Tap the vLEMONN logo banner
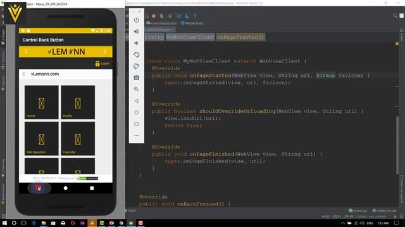Screen dimensions: 405x227 [x=66, y=52]
